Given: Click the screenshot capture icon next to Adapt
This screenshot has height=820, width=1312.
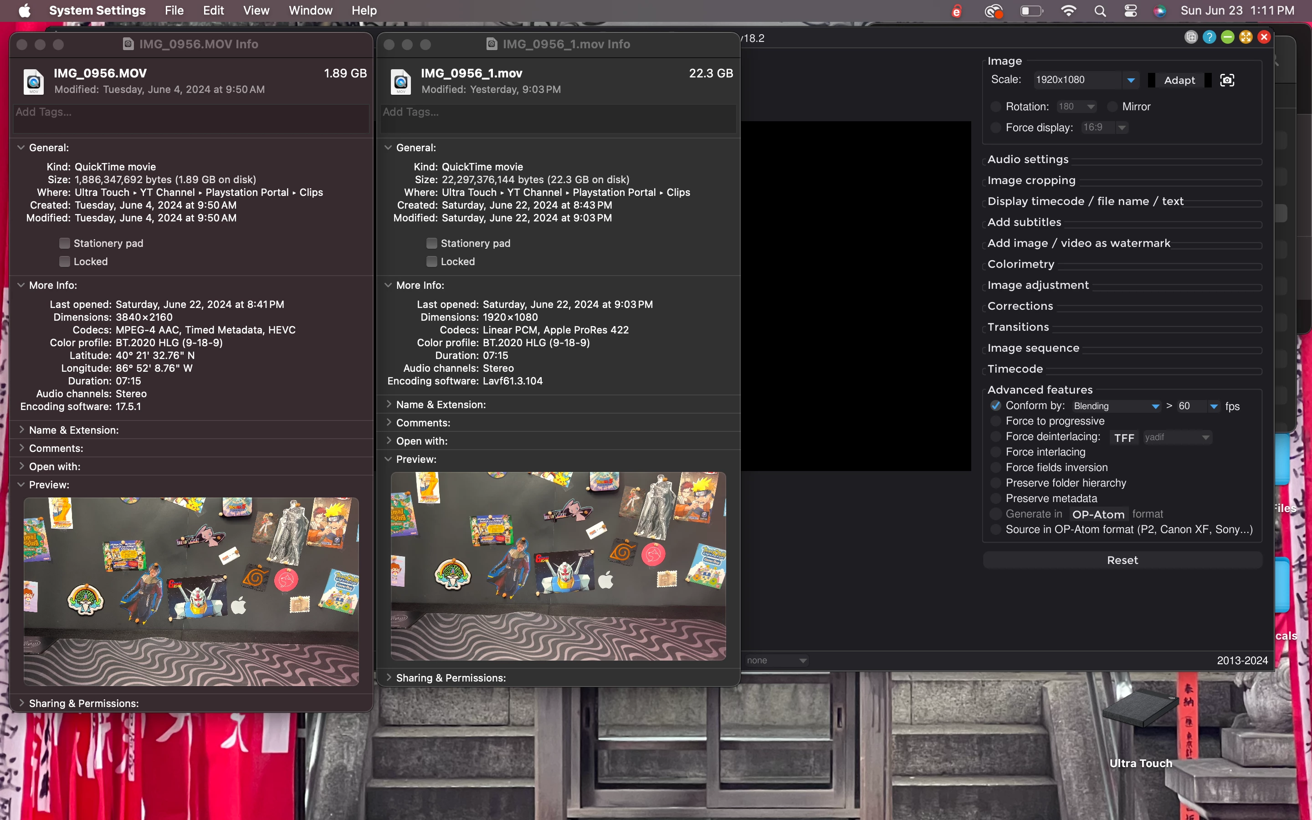Looking at the screenshot, I should coord(1227,80).
